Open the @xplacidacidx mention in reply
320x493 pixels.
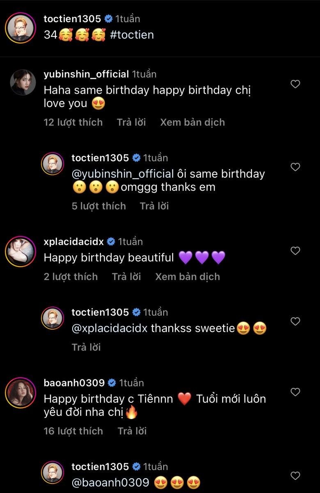click(x=110, y=328)
